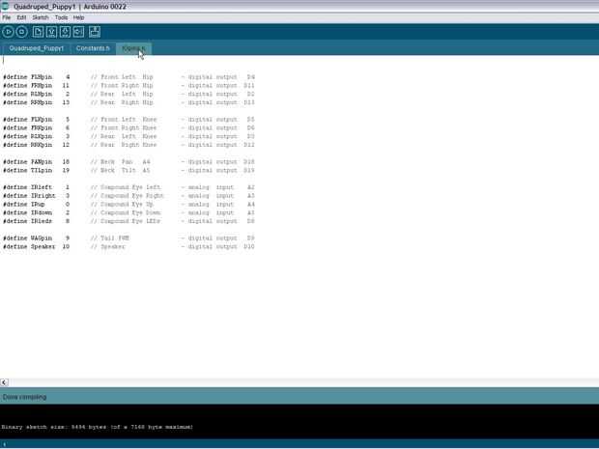This screenshot has width=599, height=449.
Task: Click the '#define TILpin' line
Action: pyautogui.click(x=128, y=170)
